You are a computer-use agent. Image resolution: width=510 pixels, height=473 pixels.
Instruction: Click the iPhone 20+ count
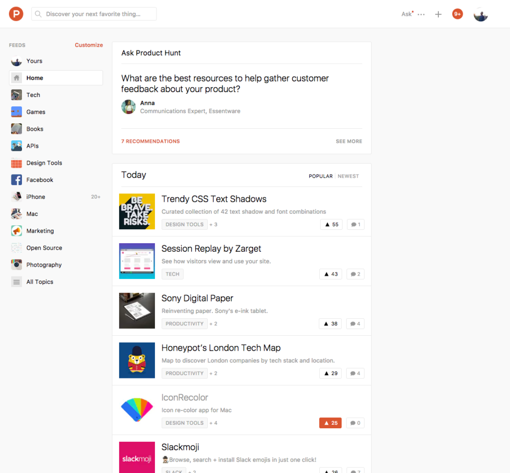pos(96,197)
